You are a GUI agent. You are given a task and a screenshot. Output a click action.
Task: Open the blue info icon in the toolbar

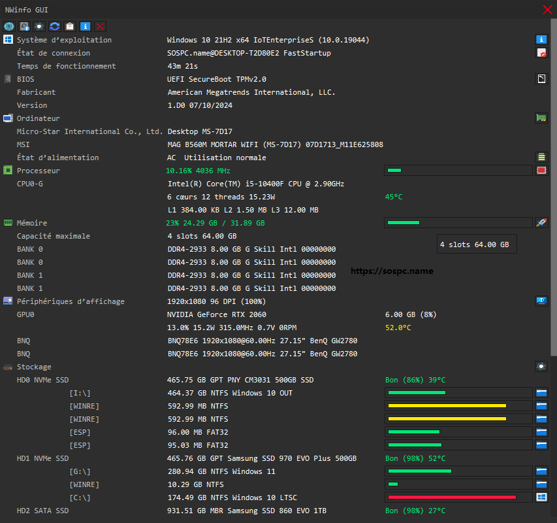click(x=85, y=26)
